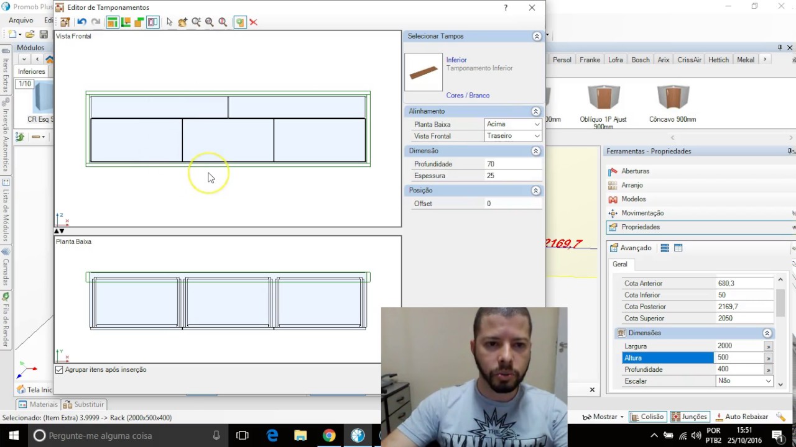Click the zoom extents magnifier icon
Viewport: 796px width, 447px height.
[x=196, y=22]
